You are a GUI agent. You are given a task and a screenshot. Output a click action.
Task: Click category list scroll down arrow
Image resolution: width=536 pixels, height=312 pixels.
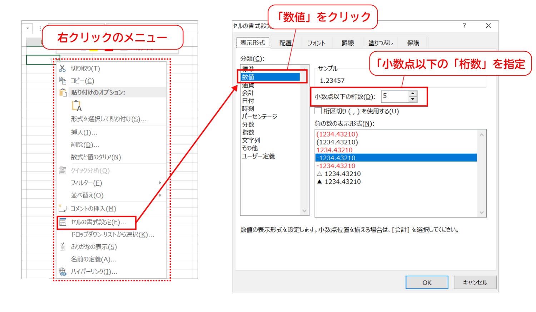(x=304, y=211)
